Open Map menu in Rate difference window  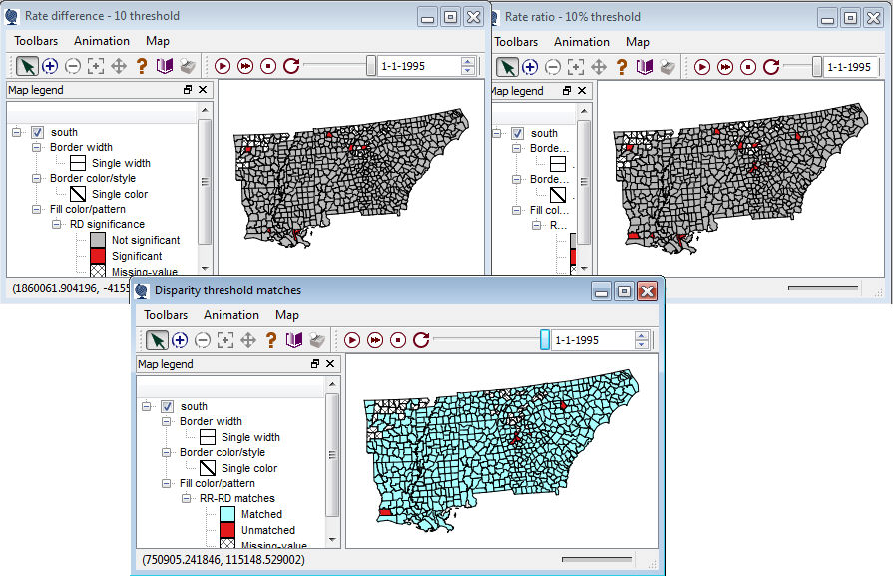[158, 41]
